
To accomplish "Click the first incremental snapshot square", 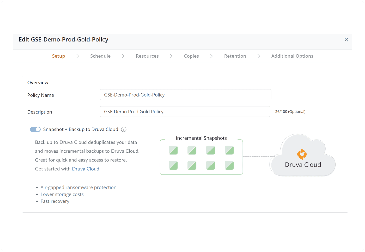I will tap(173, 150).
